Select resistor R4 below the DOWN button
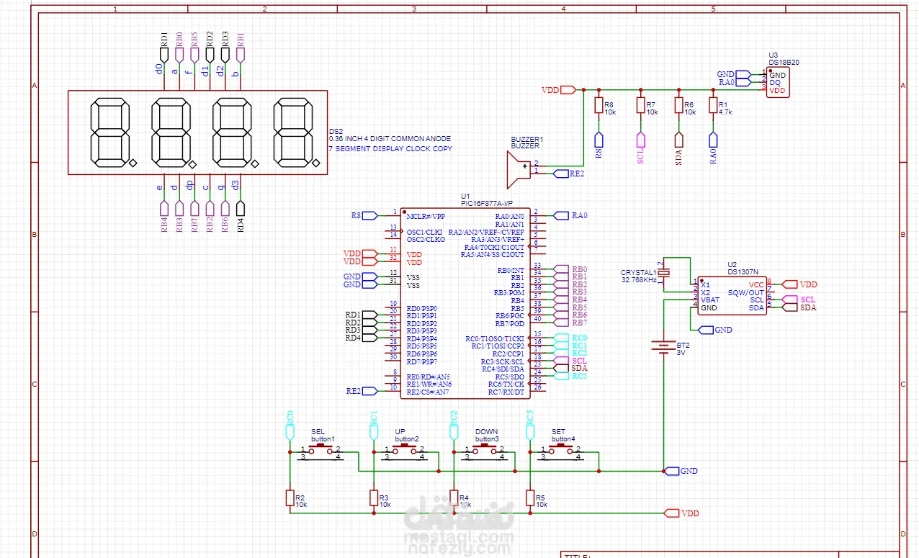The height and width of the screenshot is (558, 919). 454,498
